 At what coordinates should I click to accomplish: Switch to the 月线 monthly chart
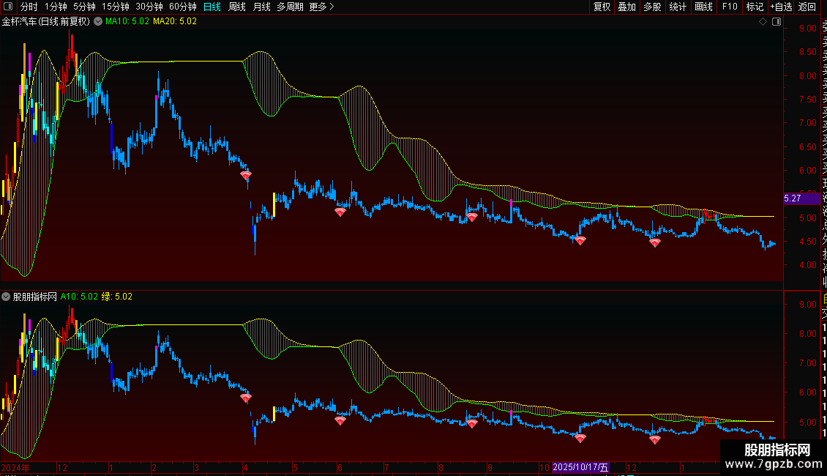pyautogui.click(x=261, y=7)
